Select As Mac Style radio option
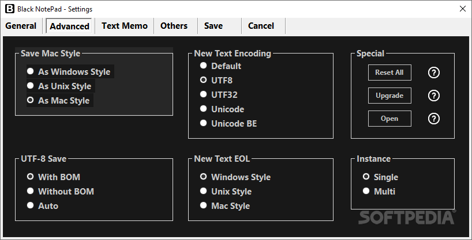The height and width of the screenshot is (240, 472). [60, 100]
